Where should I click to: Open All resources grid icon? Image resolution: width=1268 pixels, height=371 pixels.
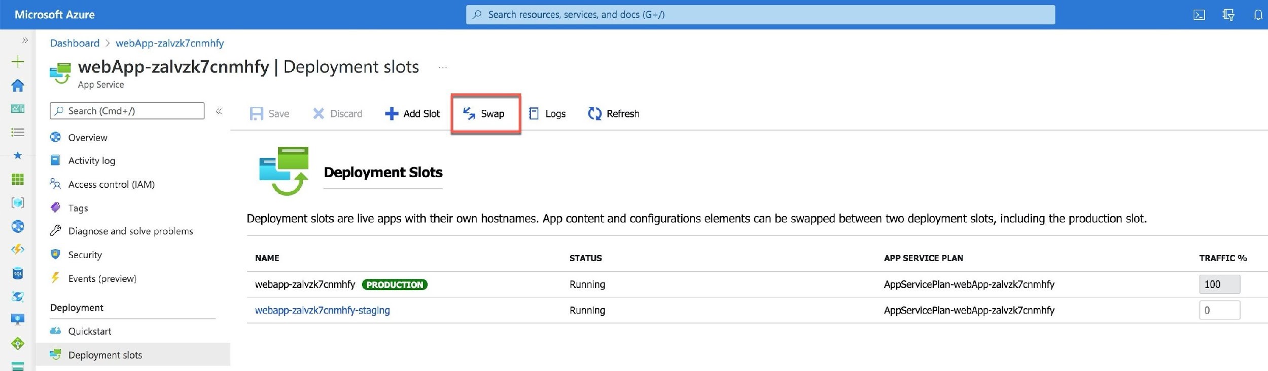tap(18, 179)
